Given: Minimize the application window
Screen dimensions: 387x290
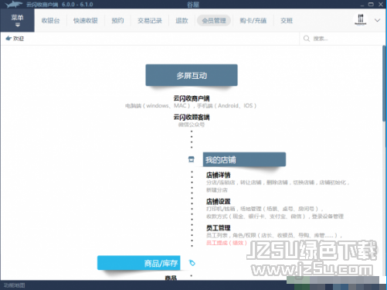Looking at the screenshot, I should click(362, 5).
